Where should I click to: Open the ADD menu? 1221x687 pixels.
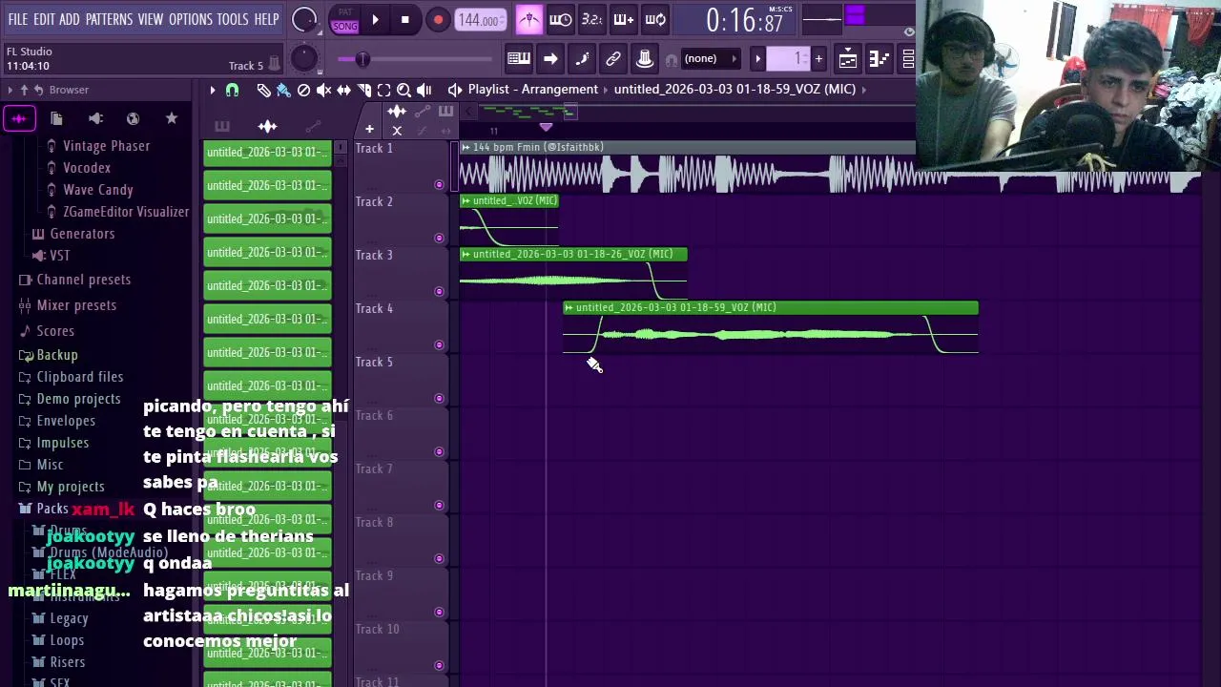(x=70, y=19)
